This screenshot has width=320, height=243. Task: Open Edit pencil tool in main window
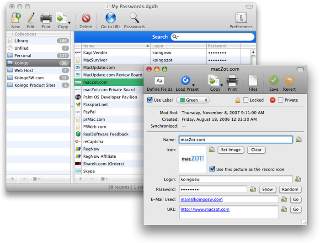[31, 18]
